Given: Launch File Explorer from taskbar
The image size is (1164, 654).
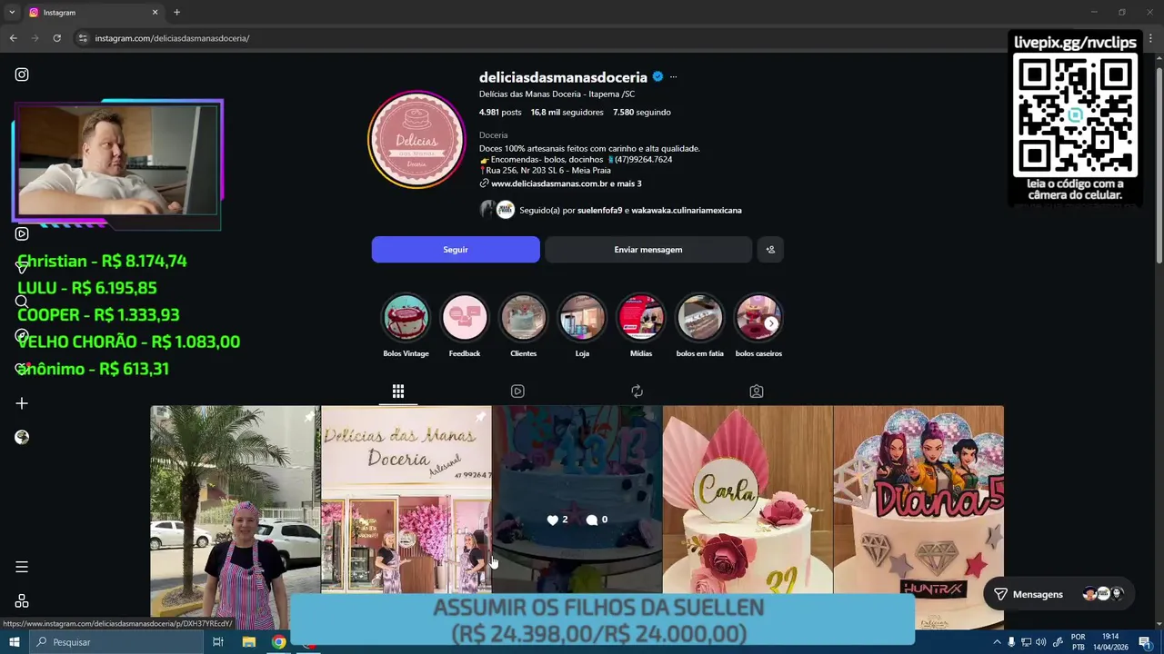Looking at the screenshot, I should (248, 642).
